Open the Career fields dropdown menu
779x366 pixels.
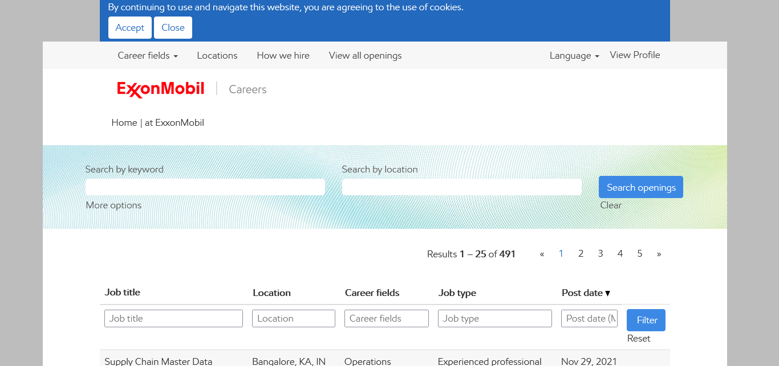click(148, 55)
